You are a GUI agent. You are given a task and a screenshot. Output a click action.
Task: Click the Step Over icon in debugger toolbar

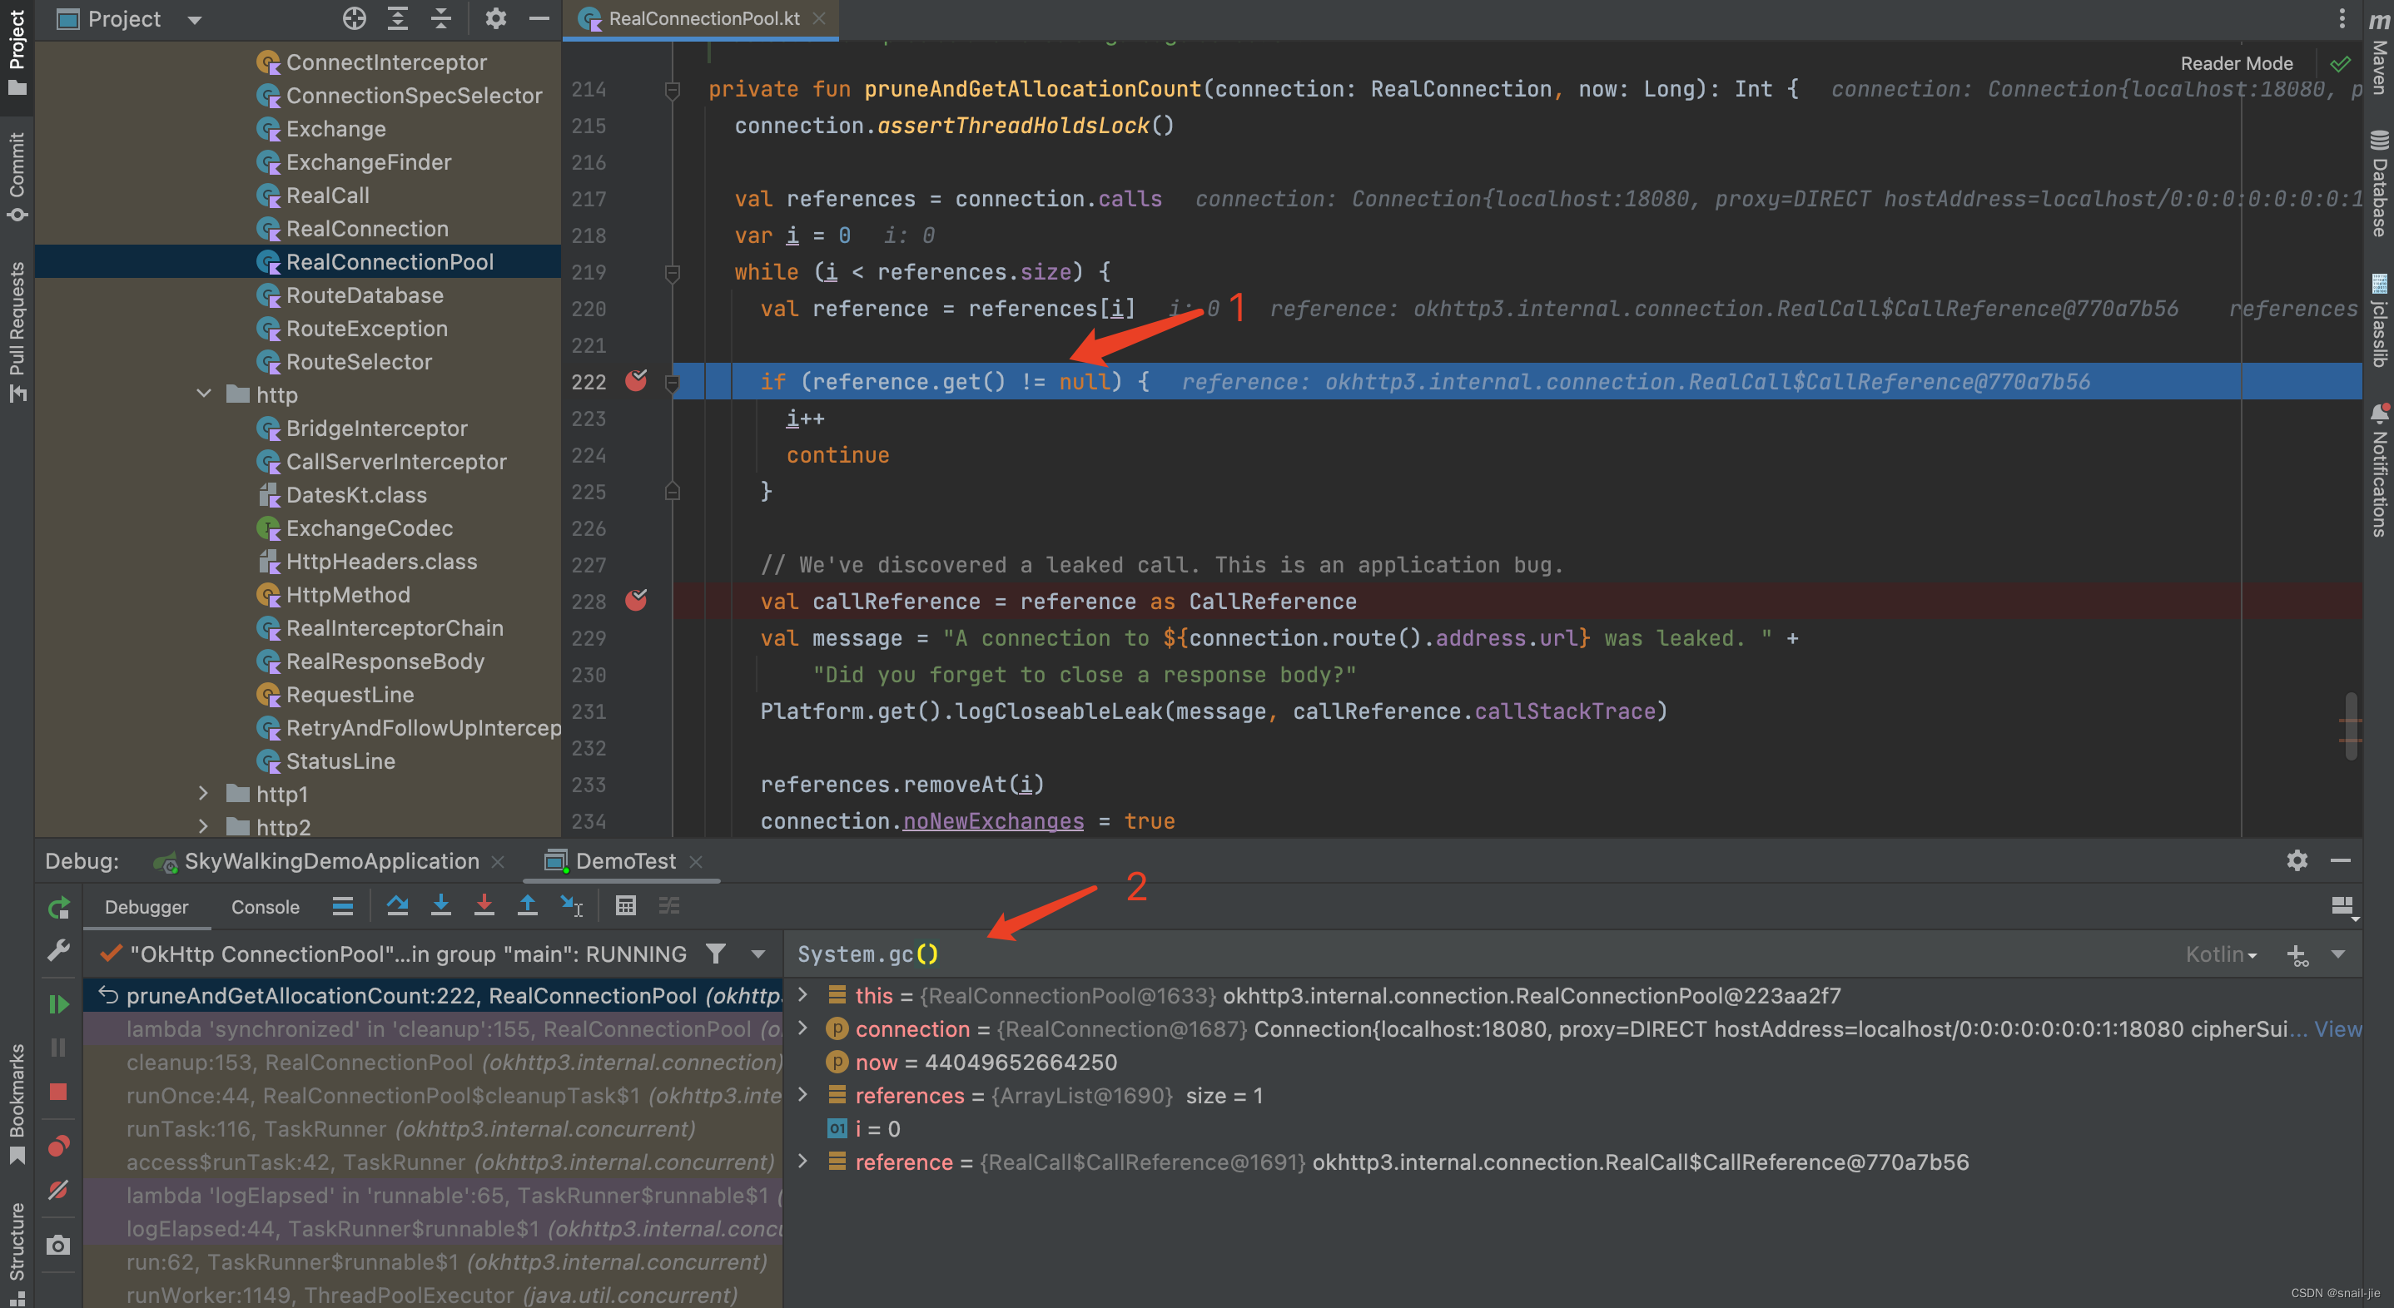click(396, 905)
